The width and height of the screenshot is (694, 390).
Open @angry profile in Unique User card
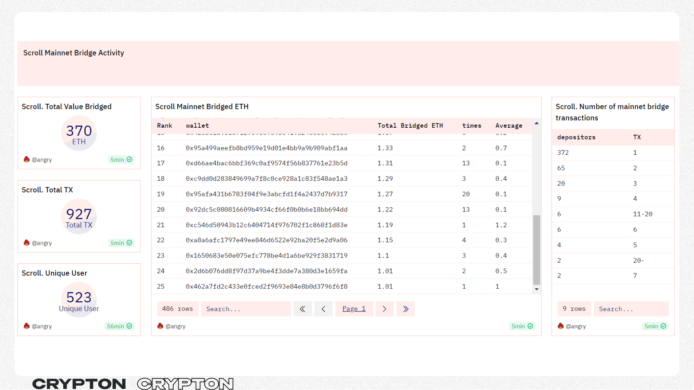coord(42,327)
